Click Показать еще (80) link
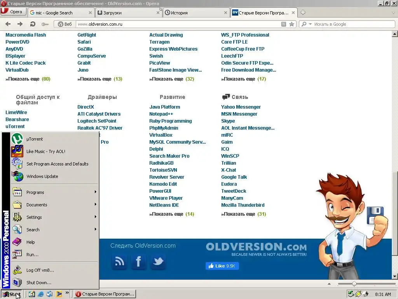This screenshot has width=398, height=299. (28, 79)
